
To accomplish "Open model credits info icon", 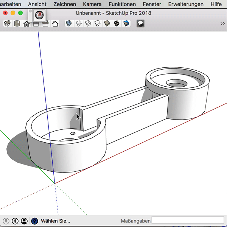I will coord(15,221).
